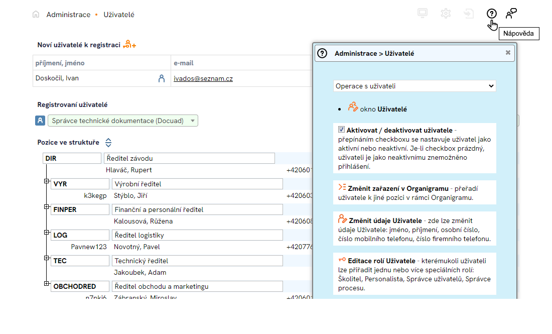
Task: Expand the OBCHODRED tree node
Action: click(x=47, y=284)
